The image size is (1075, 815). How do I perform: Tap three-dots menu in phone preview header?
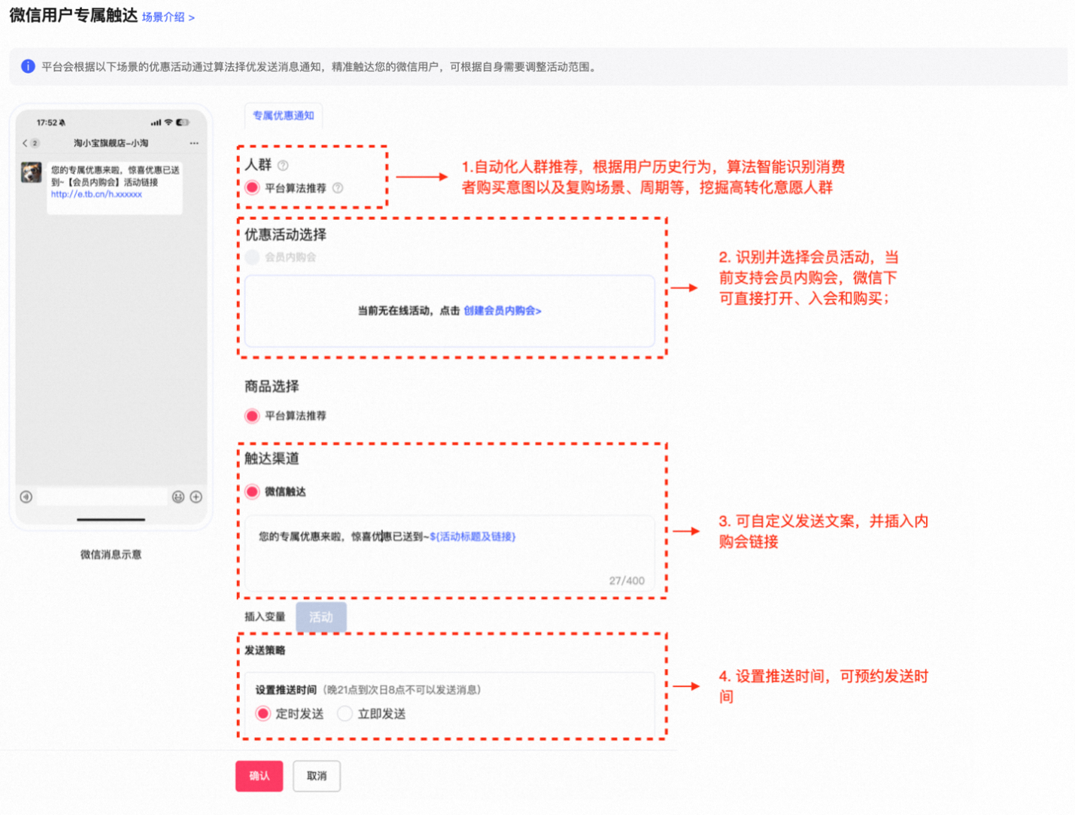pyautogui.click(x=194, y=143)
